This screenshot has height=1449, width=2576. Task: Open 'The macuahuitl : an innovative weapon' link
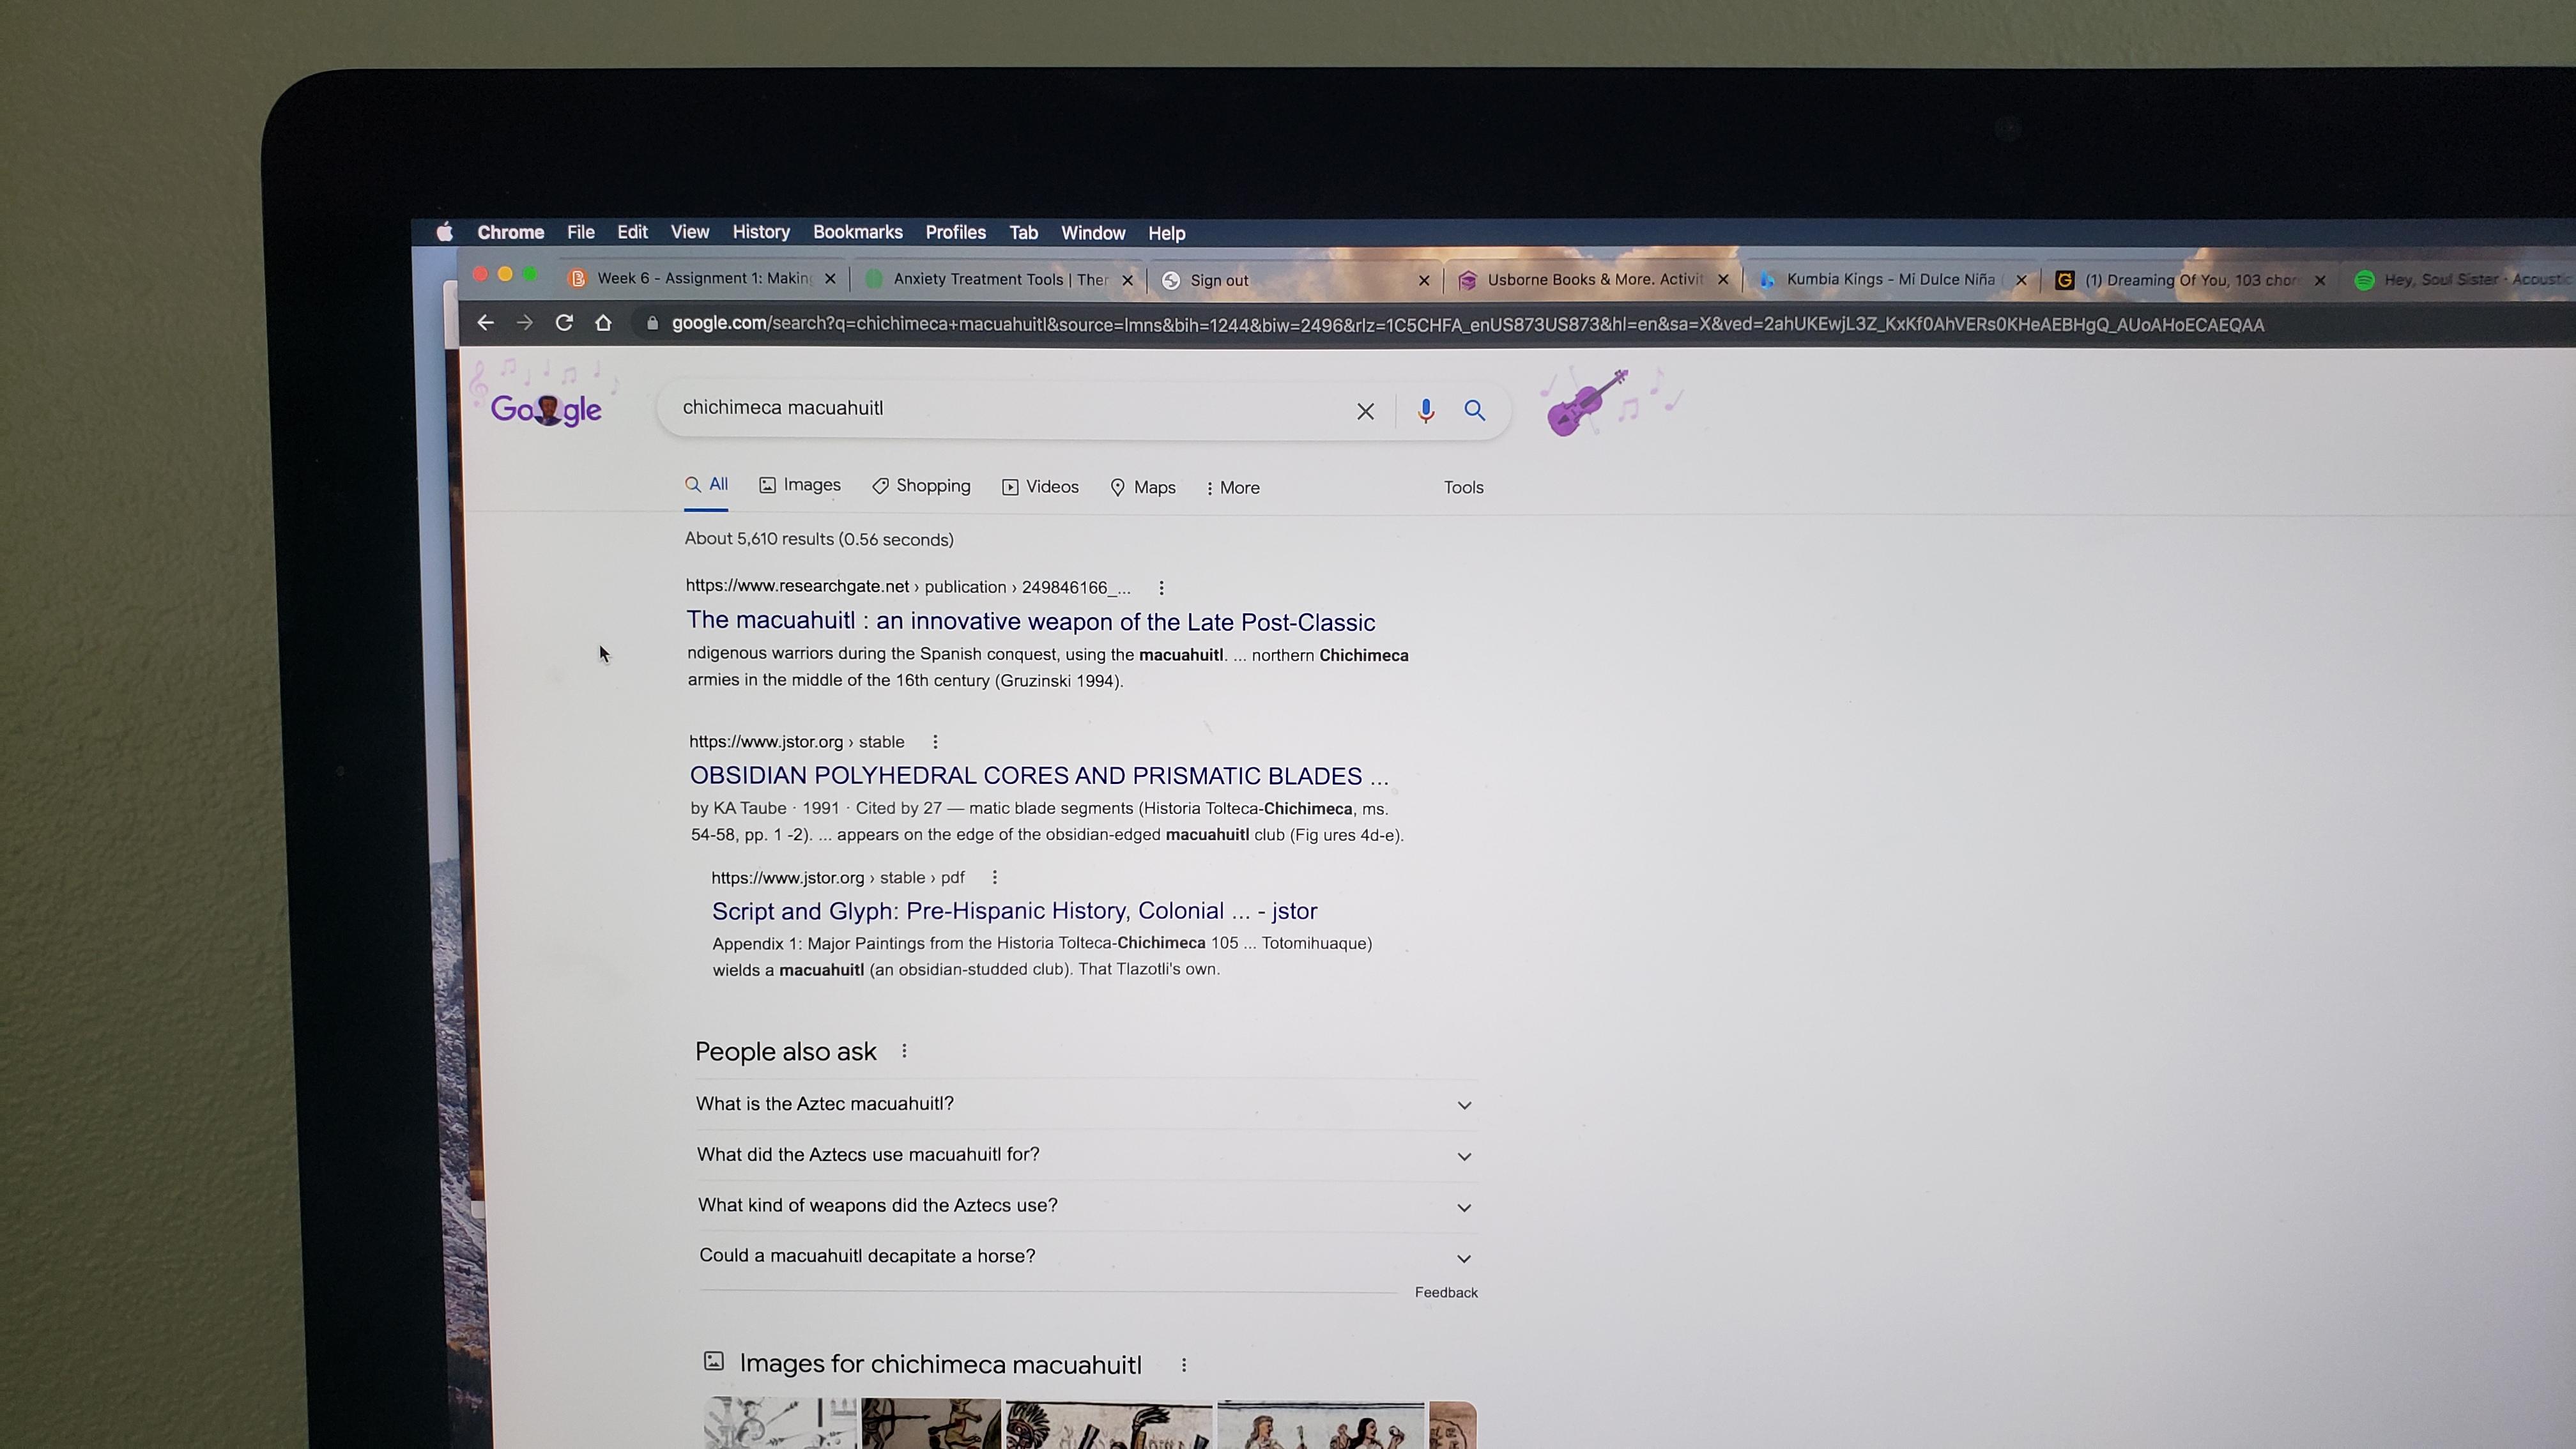pyautogui.click(x=1030, y=621)
